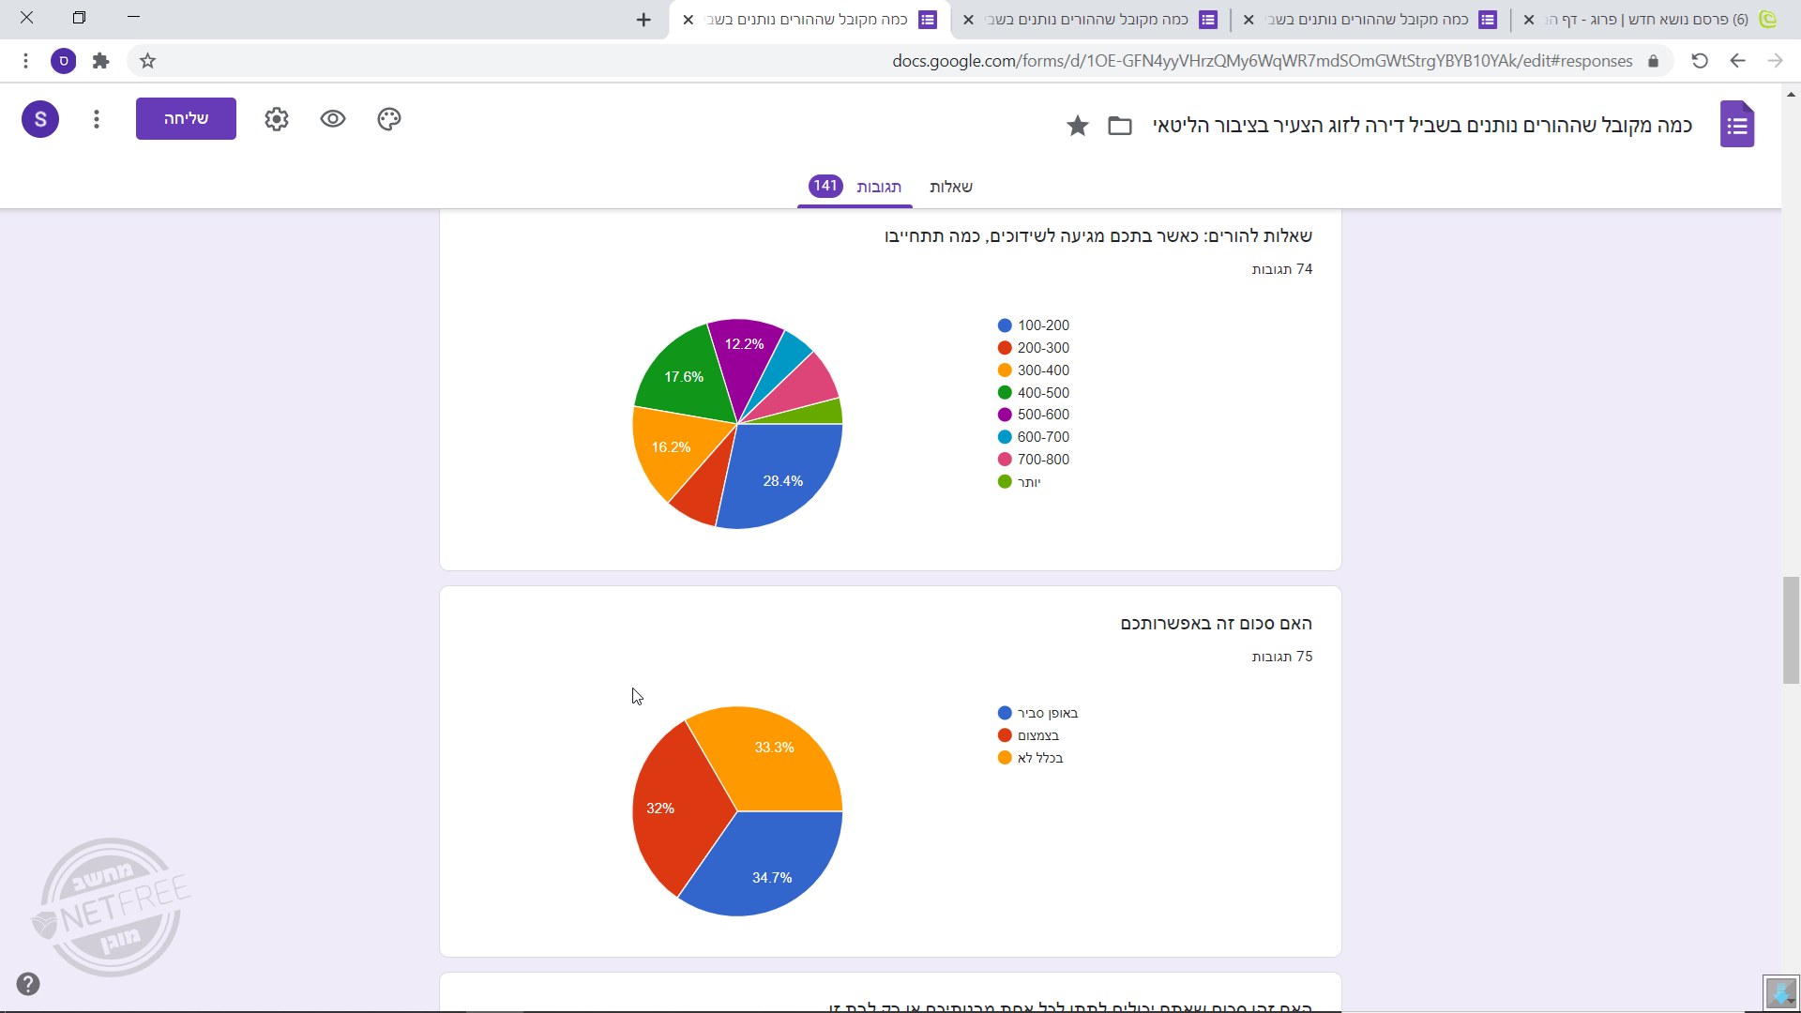Screen dimensions: 1801x1013
Task: Click the account avatar with letter S
Action: (x=40, y=119)
